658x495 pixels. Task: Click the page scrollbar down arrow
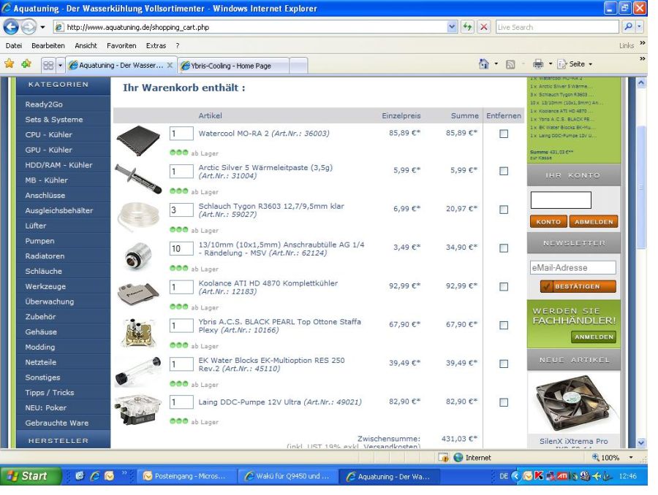click(x=640, y=442)
